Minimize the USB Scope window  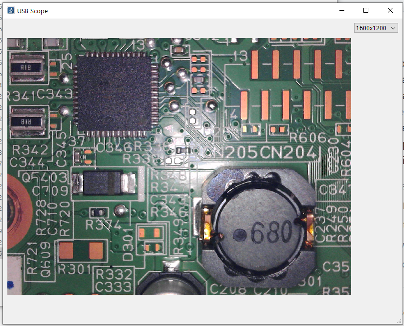coord(341,10)
